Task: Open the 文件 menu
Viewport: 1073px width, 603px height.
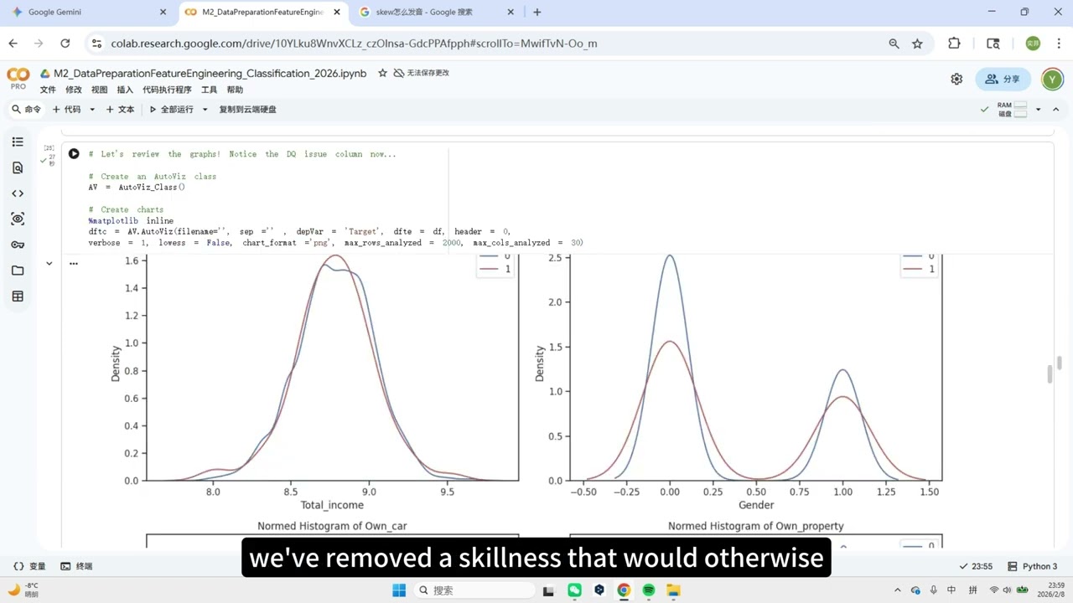Action: click(48, 90)
